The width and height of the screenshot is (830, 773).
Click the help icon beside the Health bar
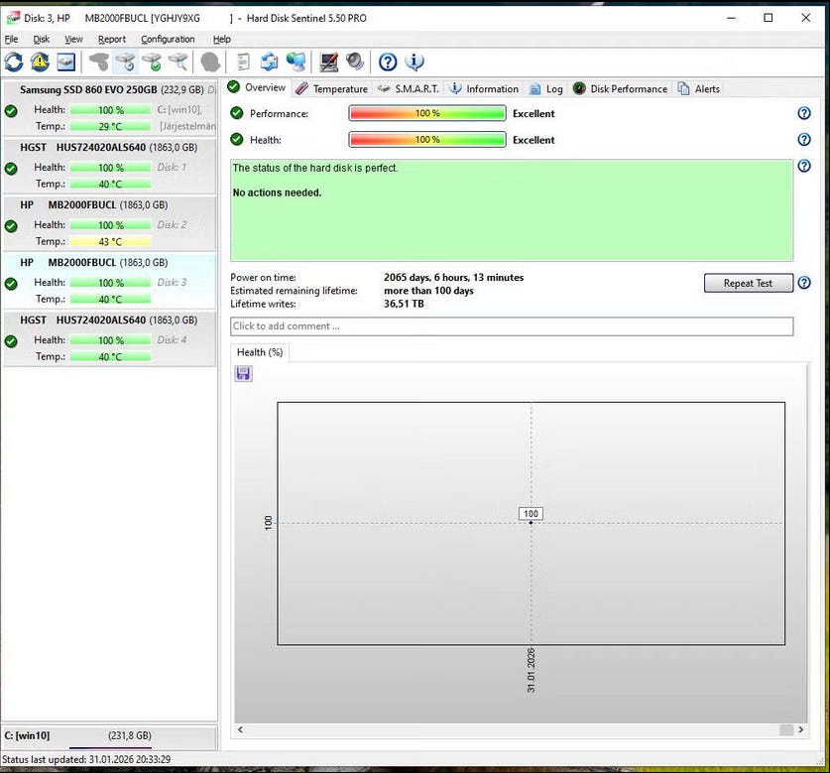point(804,140)
